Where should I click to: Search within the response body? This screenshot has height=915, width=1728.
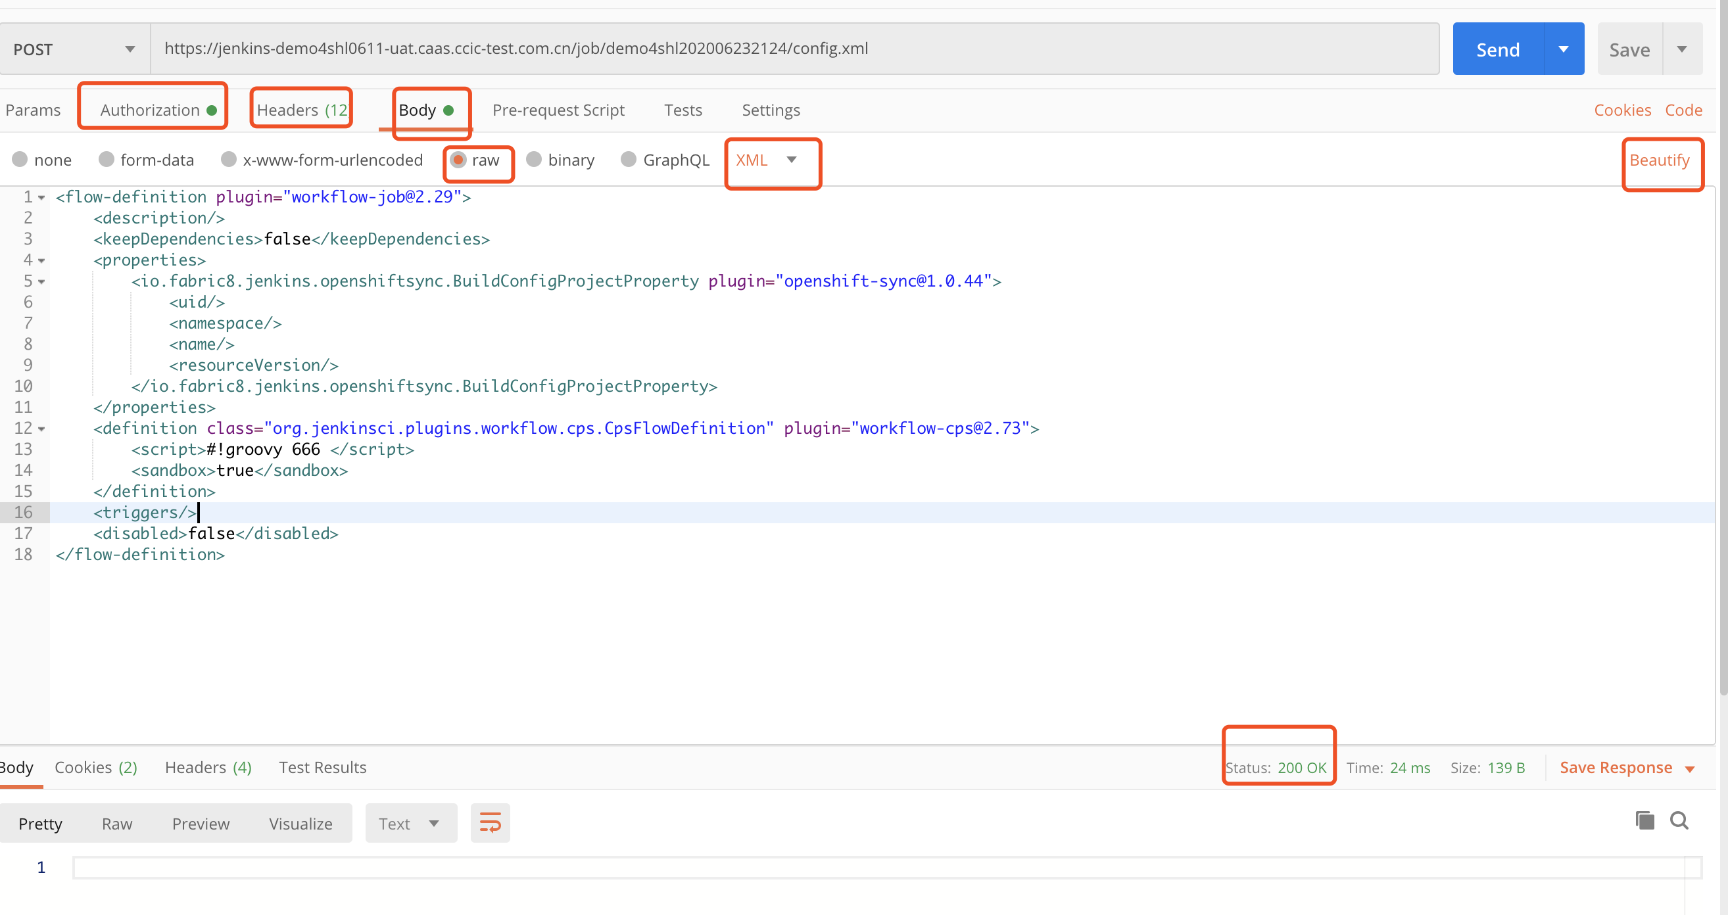(x=1680, y=821)
